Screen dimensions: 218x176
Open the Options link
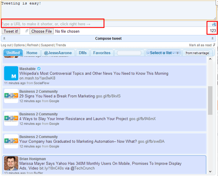[19, 45]
